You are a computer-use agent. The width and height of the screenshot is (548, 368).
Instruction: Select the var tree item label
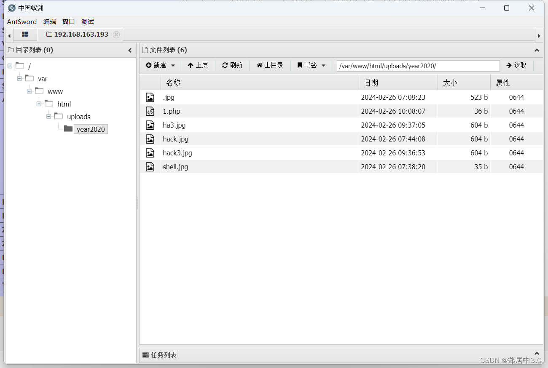(x=43, y=79)
